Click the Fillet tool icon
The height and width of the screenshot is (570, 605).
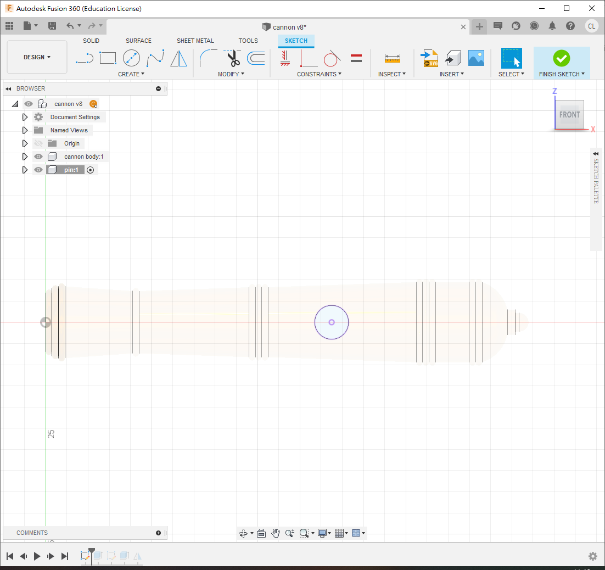tap(208, 58)
